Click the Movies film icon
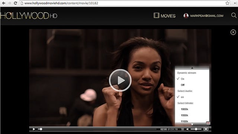Viewport: 238px width, 134px height. (156, 15)
